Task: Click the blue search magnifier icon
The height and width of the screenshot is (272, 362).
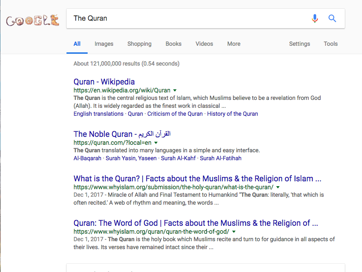Action: click(332, 18)
